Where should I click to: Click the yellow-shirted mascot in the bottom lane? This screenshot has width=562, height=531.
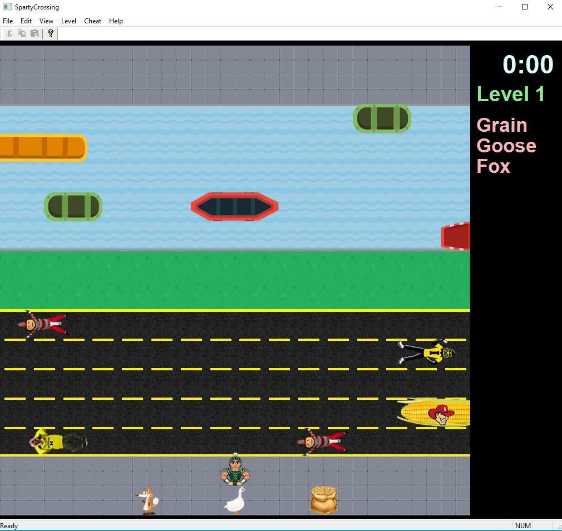tap(58, 441)
